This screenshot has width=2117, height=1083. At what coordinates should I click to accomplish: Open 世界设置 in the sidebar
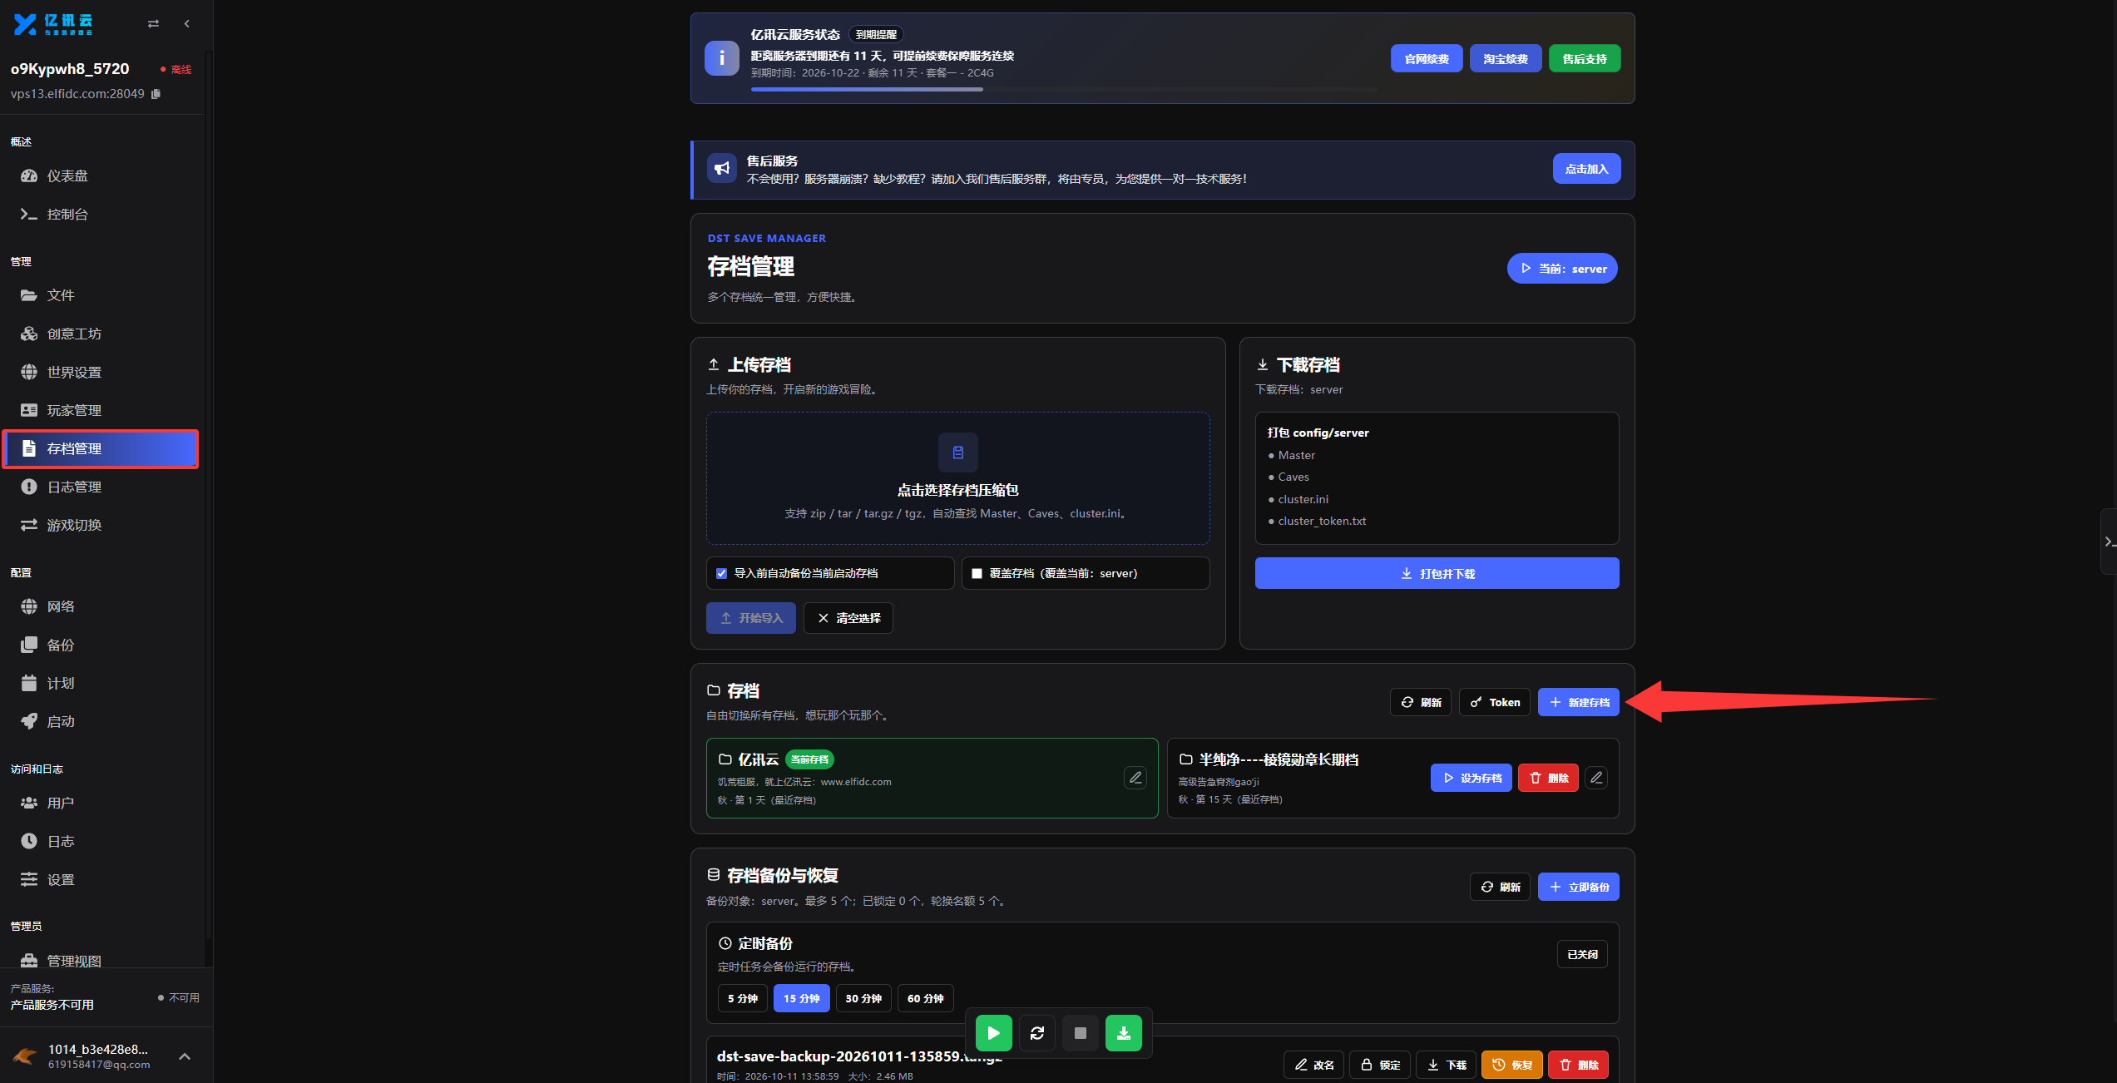[100, 372]
